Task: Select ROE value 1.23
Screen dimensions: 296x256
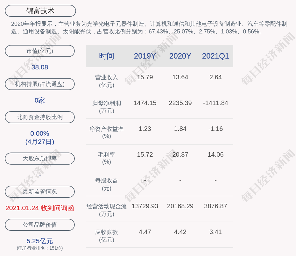Action: tap(145, 129)
